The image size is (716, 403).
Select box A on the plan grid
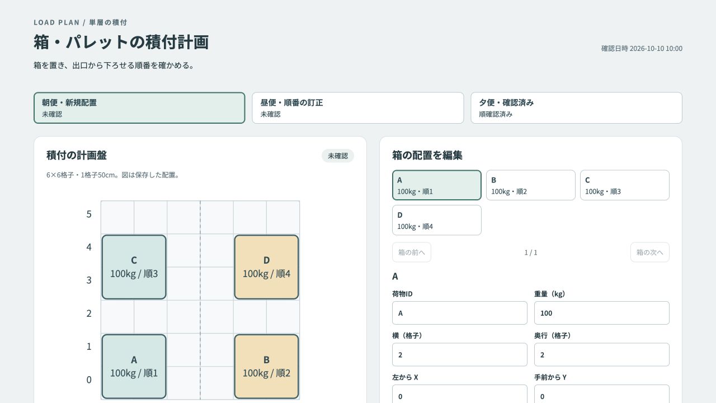[134, 367]
